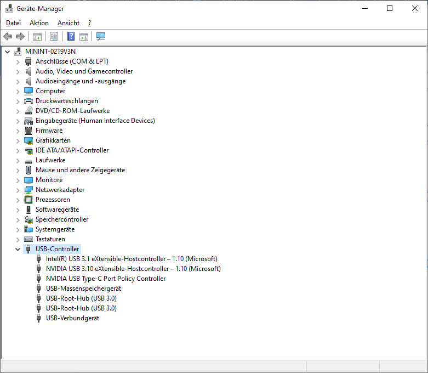The image size is (428, 373).
Task: Minimize the Geräte-Manager window
Action: click(365, 8)
